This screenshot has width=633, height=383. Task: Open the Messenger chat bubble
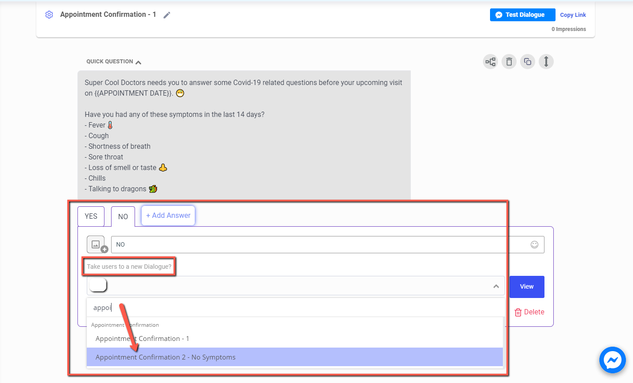click(x=613, y=360)
